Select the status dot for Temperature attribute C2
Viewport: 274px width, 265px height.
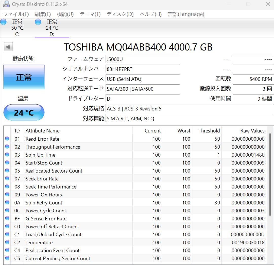coord(7,242)
